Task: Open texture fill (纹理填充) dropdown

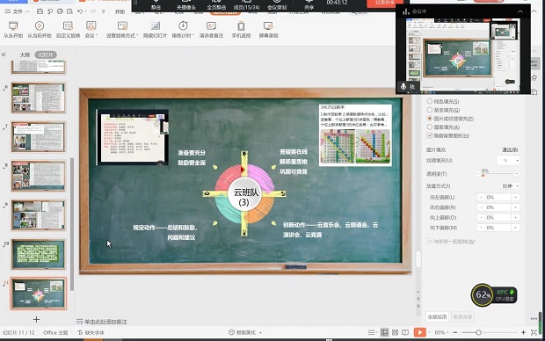Action: (x=508, y=160)
